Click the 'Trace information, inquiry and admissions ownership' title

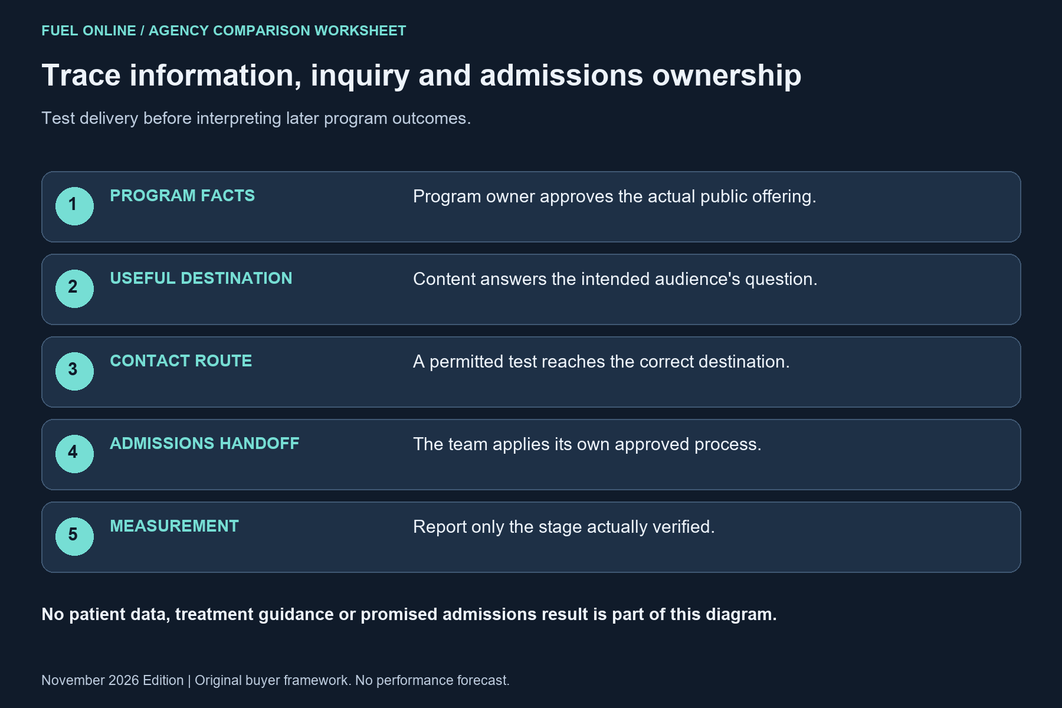coord(421,76)
